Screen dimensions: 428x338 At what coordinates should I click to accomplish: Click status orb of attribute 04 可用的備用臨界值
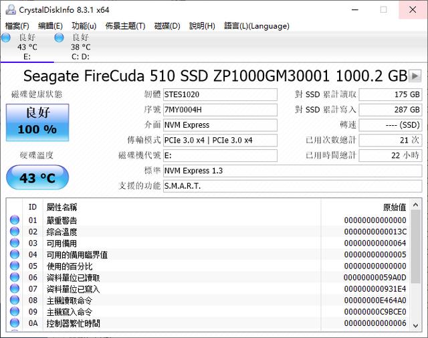pos(15,254)
